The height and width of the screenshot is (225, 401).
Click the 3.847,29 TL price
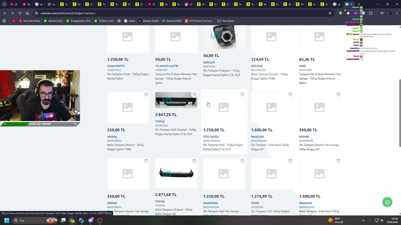(166, 115)
